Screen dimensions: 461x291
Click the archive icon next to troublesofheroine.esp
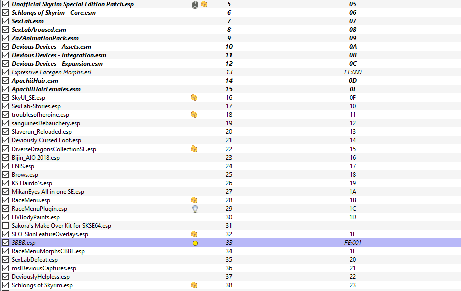coord(194,115)
